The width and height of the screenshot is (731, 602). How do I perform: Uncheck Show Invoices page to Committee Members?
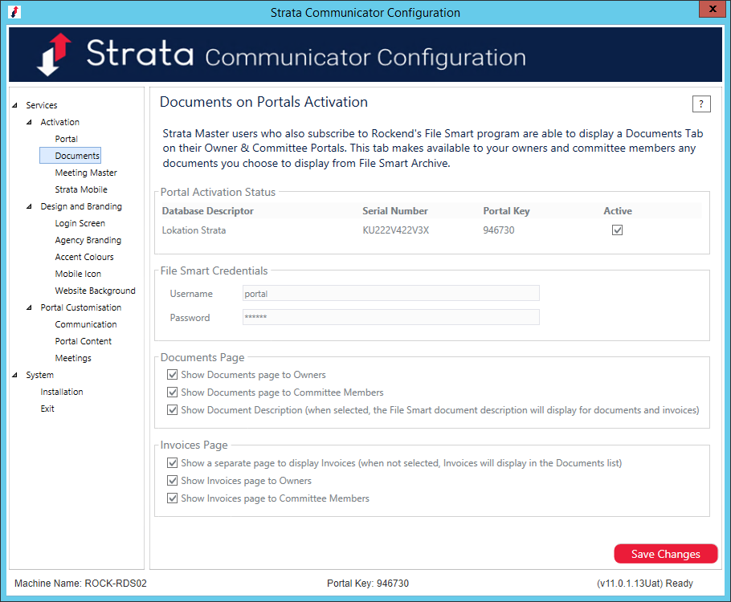pos(173,498)
